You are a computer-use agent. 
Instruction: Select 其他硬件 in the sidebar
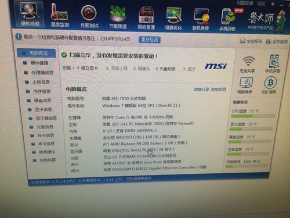tap(43, 152)
